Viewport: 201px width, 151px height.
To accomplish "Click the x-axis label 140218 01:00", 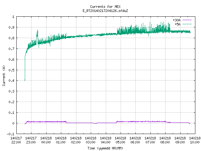I will [x=61, y=140].
